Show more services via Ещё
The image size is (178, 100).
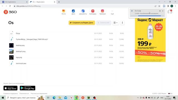pos(112,12)
